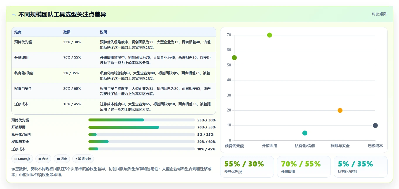The height and width of the screenshot is (189, 399).
Task: Click the teal chart point for 私有化/信创
Action: (x=305, y=133)
